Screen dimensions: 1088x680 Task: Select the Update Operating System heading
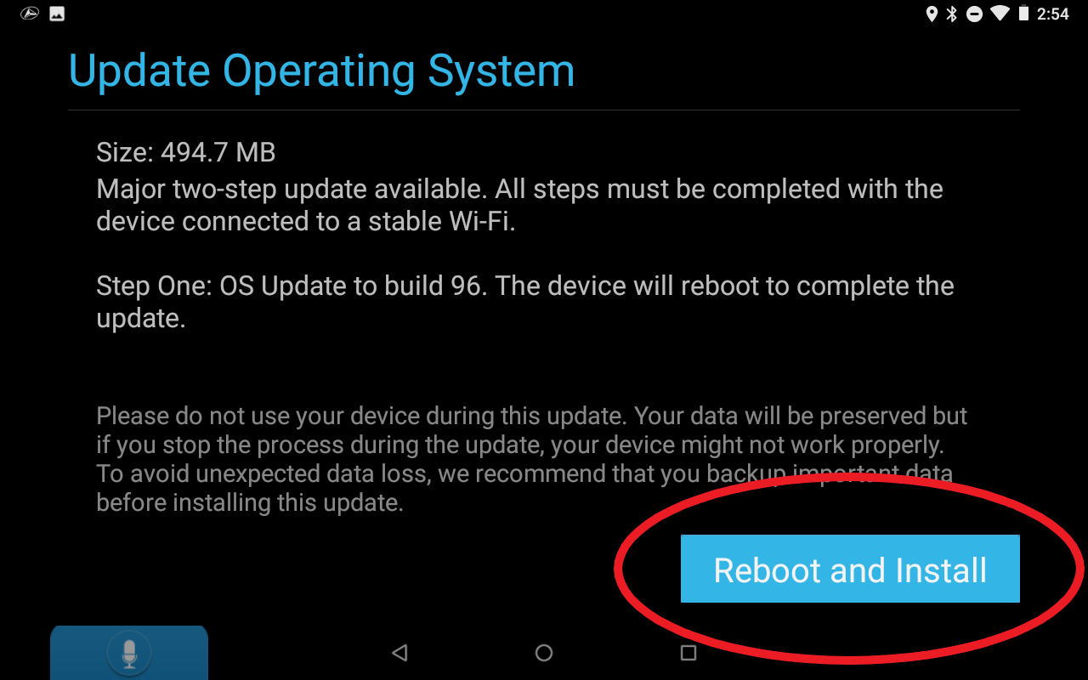point(321,71)
